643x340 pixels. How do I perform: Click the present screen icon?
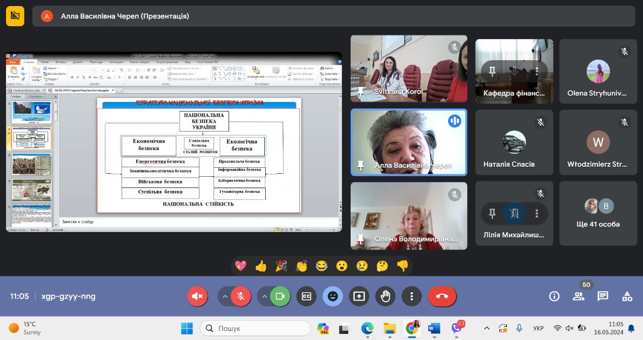pos(359,296)
